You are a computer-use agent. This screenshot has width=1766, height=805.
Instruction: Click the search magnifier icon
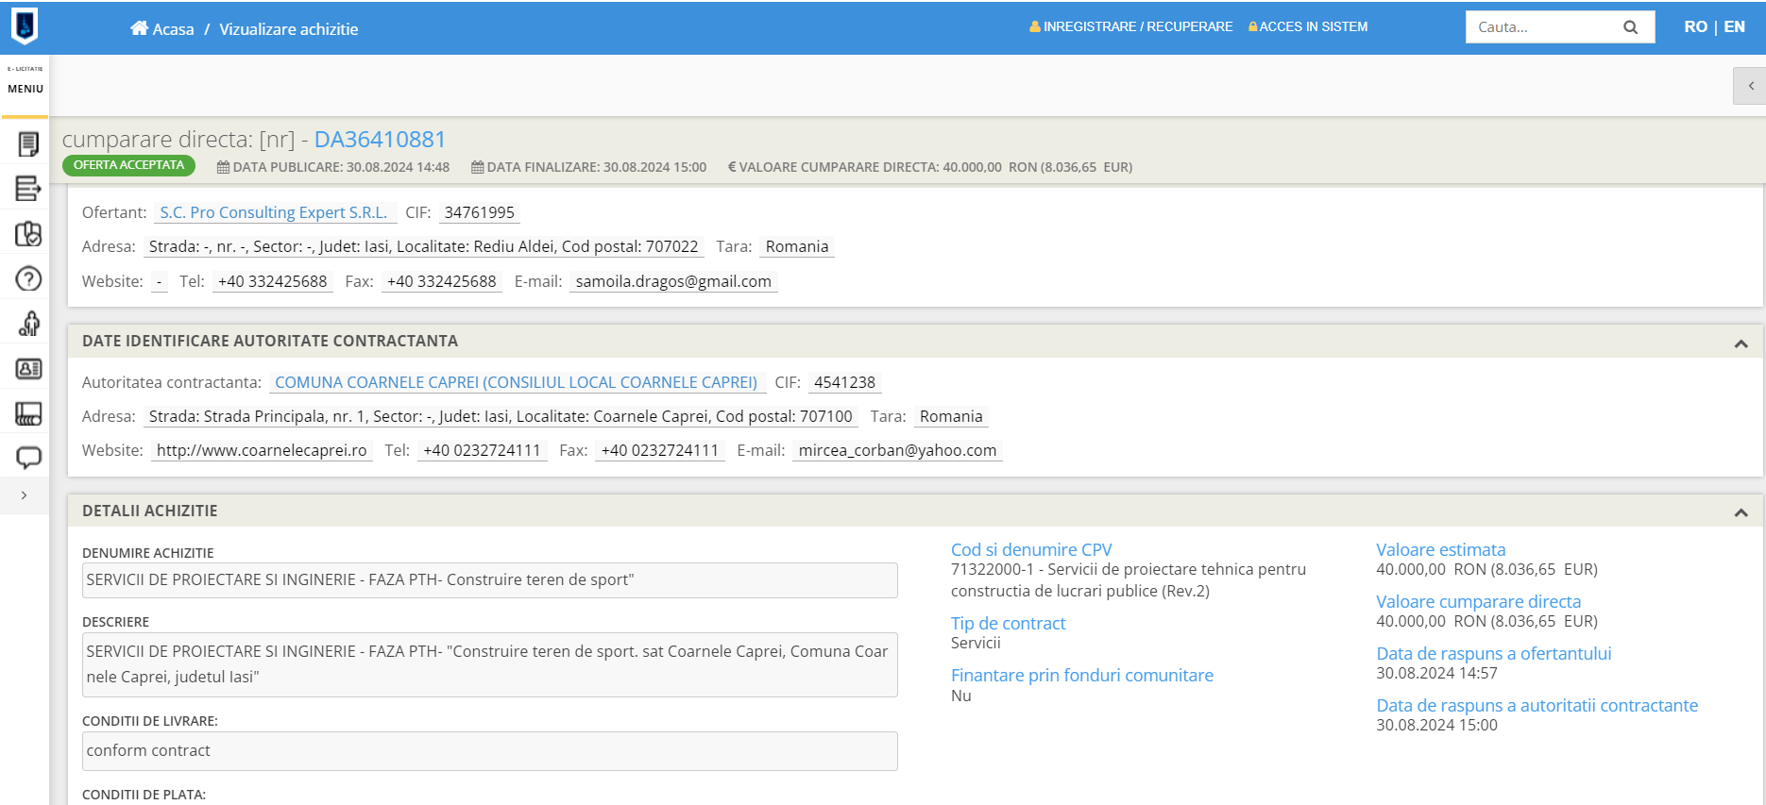1630,27
